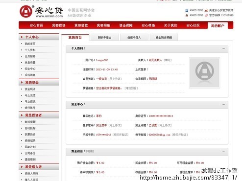
Task: Open 自动投标 in the sidebar
Action: point(30,128)
